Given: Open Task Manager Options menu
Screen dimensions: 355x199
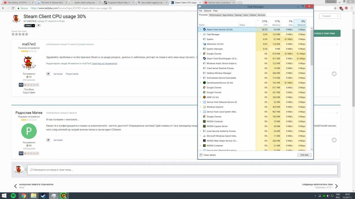Looking at the screenshot, I should [x=207, y=11].
